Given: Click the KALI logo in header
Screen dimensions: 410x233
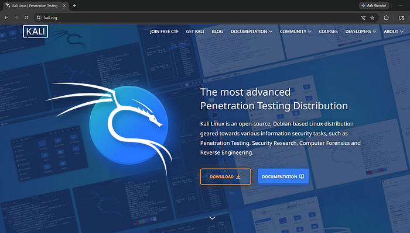Looking at the screenshot, I should pos(35,32).
